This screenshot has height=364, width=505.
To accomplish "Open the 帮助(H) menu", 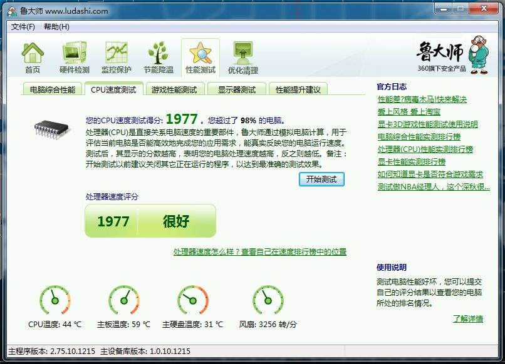I will (56, 27).
